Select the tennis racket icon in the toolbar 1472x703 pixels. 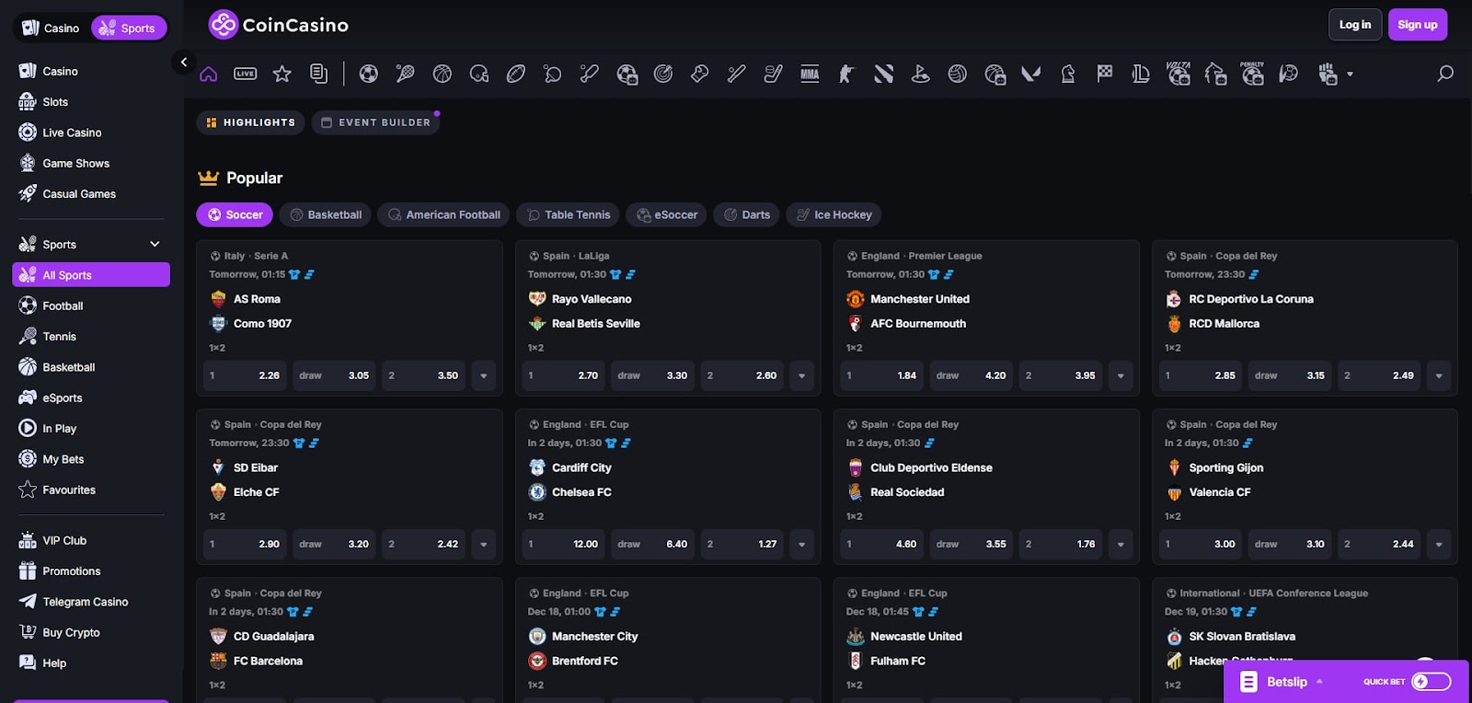406,74
